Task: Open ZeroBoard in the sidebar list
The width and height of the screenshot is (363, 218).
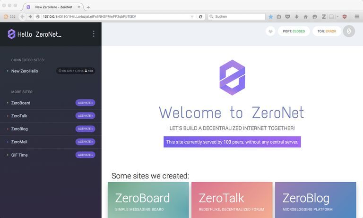Action: (x=21, y=103)
